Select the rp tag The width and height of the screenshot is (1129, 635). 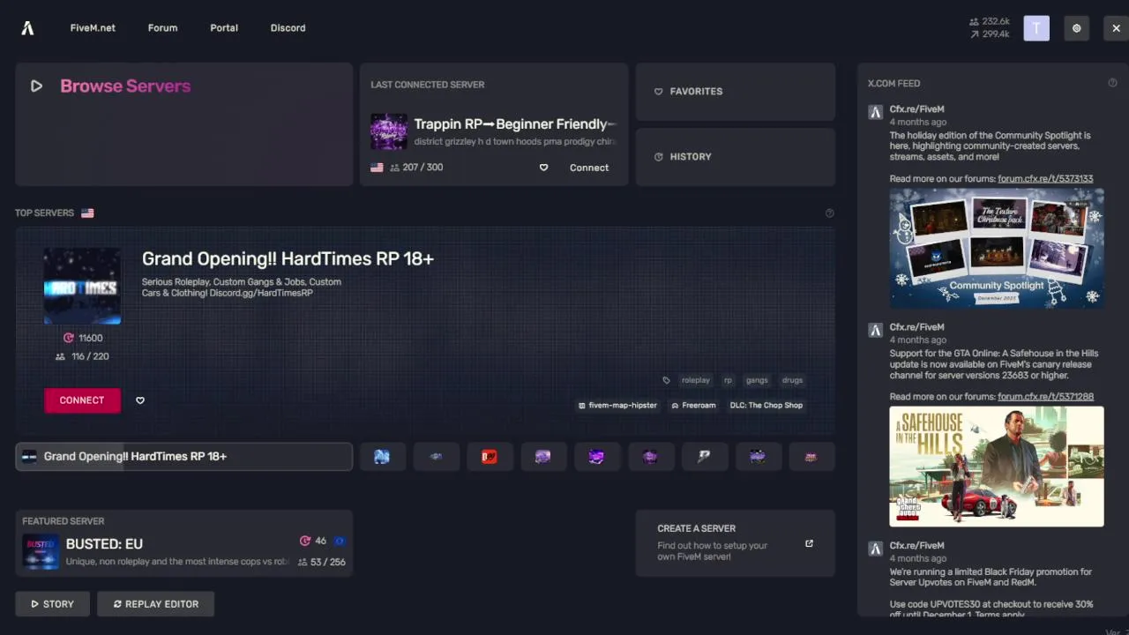tap(728, 380)
